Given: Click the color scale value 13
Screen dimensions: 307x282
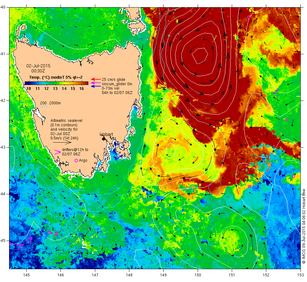Looking at the screenshot, I should tap(55, 88).
